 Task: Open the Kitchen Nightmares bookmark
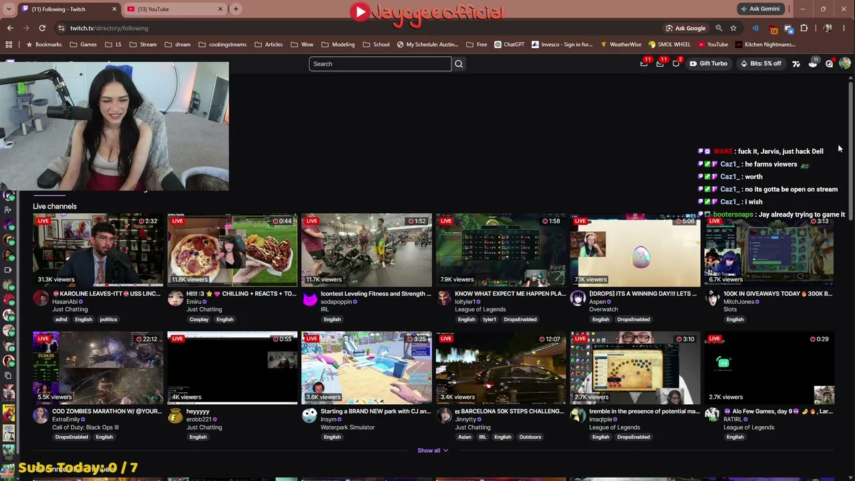click(x=765, y=45)
